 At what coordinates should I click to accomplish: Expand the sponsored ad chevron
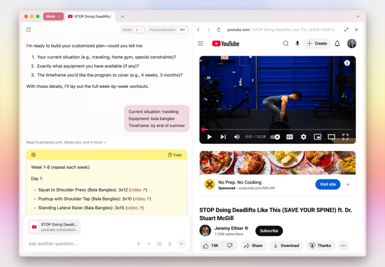click(x=347, y=184)
